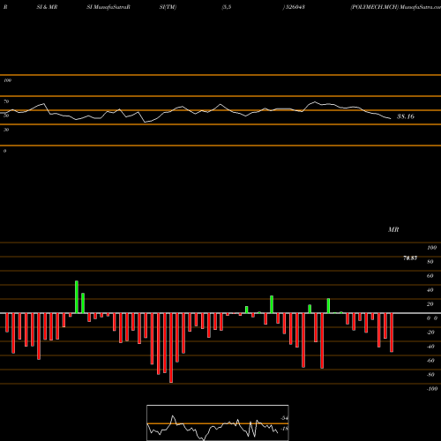This screenshot has width=441, height=441.
Task: Click the MR axis label 80
Action: click(430, 262)
